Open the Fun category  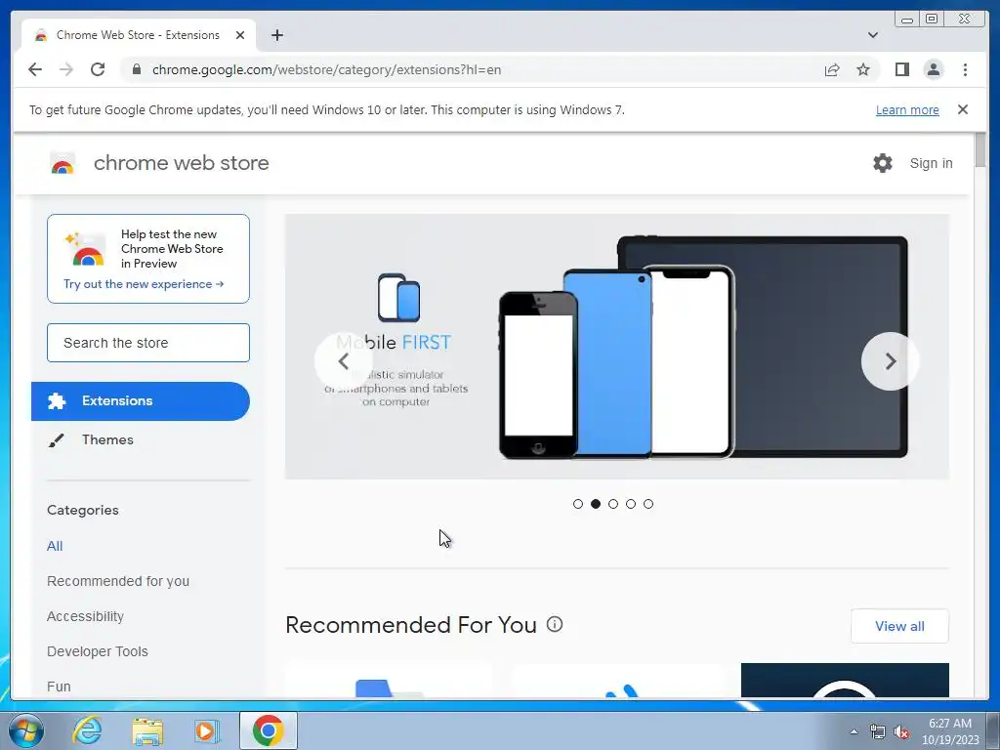pos(59,687)
